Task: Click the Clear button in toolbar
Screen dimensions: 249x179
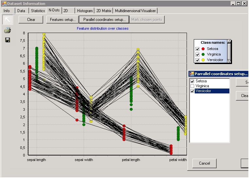Action: [31, 20]
